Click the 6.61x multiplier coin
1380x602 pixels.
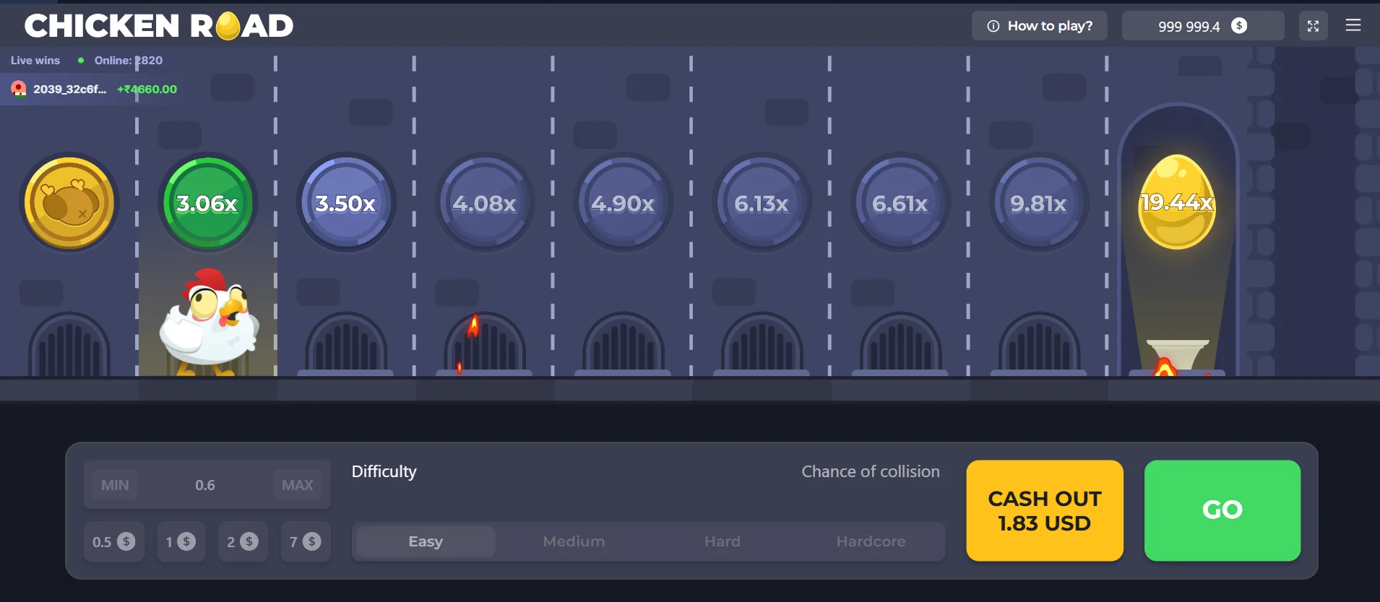pos(900,203)
